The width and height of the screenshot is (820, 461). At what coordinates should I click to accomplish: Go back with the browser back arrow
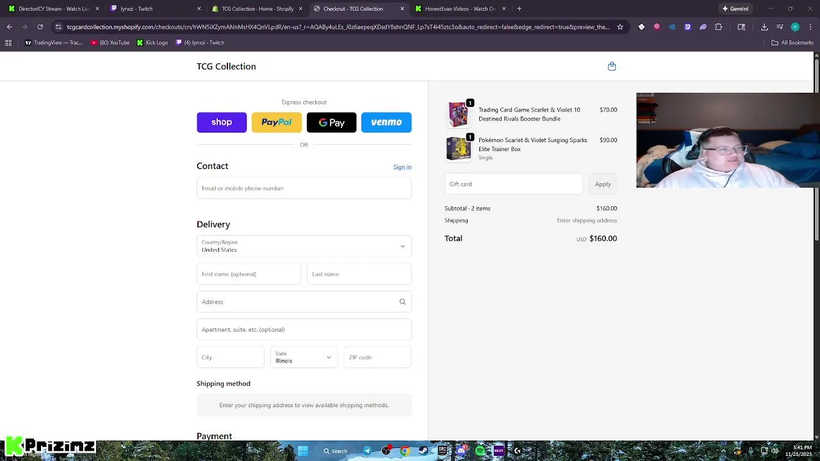tap(9, 27)
